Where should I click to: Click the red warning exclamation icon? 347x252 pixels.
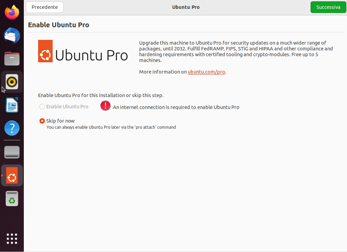coord(105,106)
